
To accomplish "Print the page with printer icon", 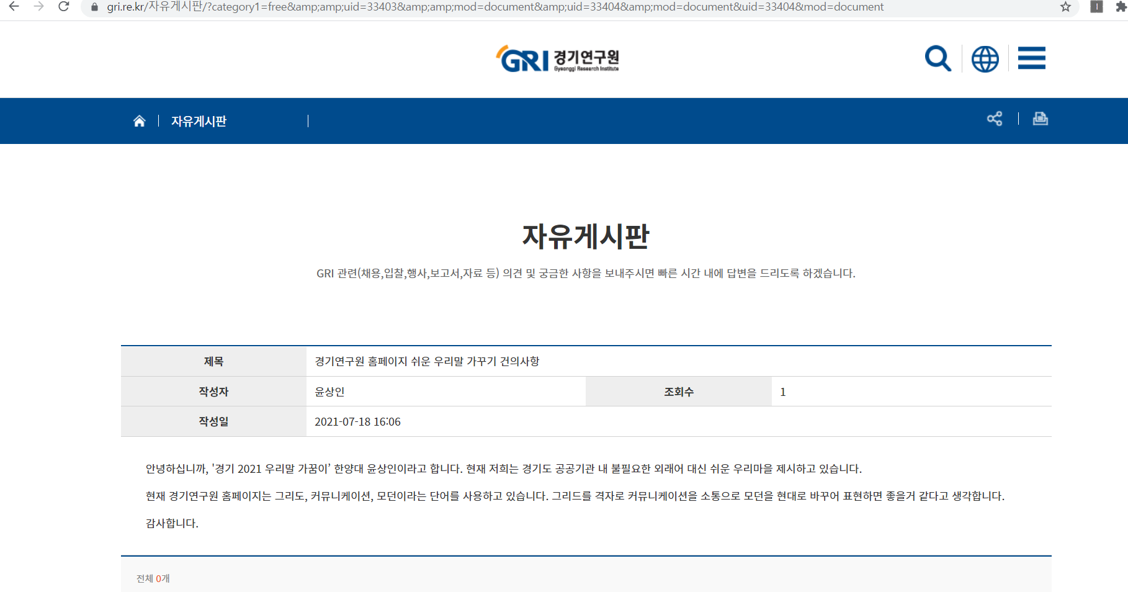I will tap(1041, 119).
